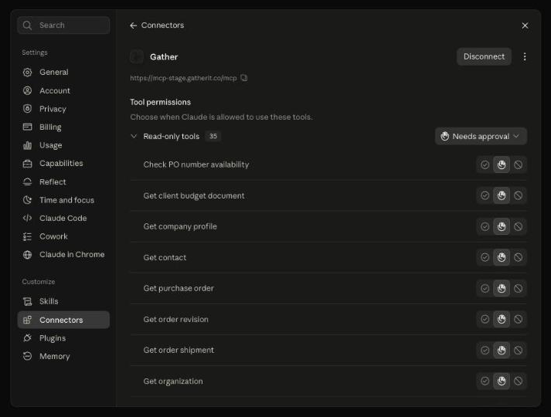Screen dimensions: 551x417
Task: Select Capabilities in the sidebar
Action: tap(63, 164)
